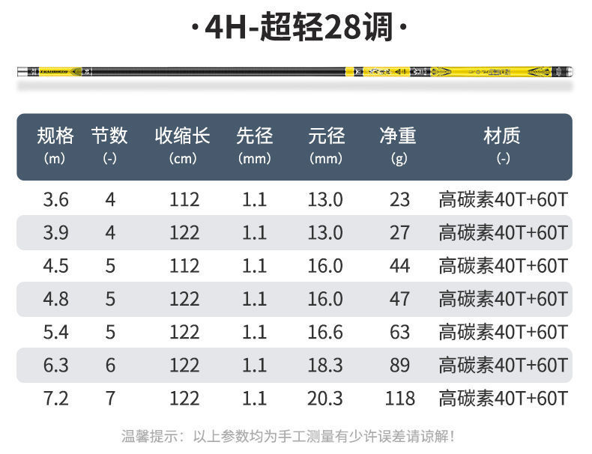Click 16.6 butt diameter in 5.4 row
This screenshot has width=592, height=454.
pos(325,332)
